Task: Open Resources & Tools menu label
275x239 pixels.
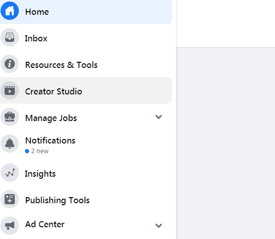Action: (x=61, y=65)
